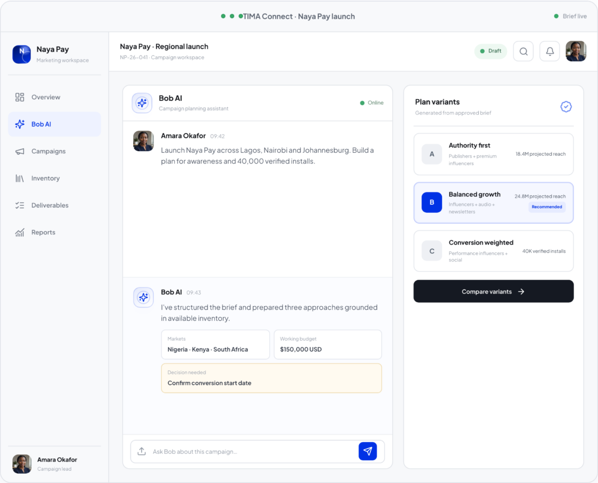Click the Inventory library icon
The width and height of the screenshot is (598, 483).
19,178
